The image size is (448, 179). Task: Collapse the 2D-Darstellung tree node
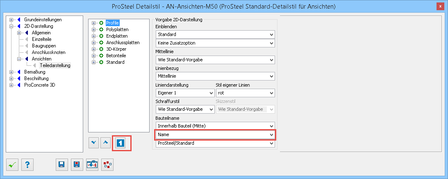pyautogui.click(x=11, y=26)
